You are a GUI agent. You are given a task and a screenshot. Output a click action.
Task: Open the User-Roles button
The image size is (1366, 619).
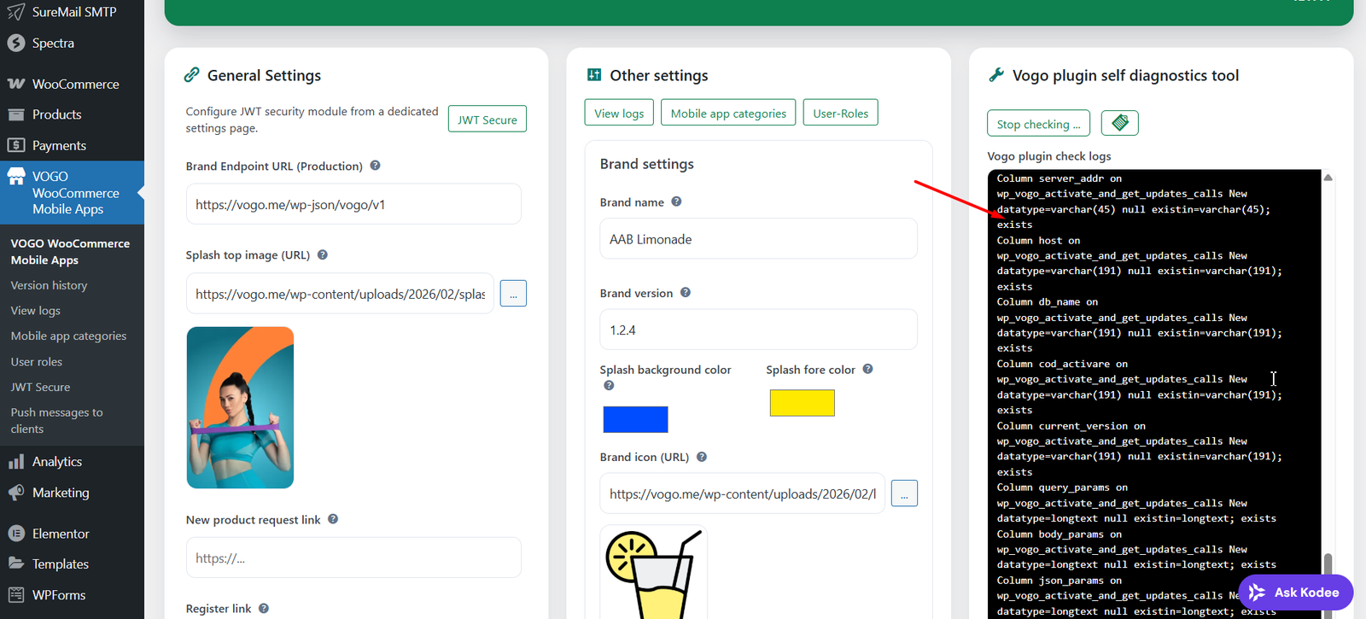coord(840,113)
